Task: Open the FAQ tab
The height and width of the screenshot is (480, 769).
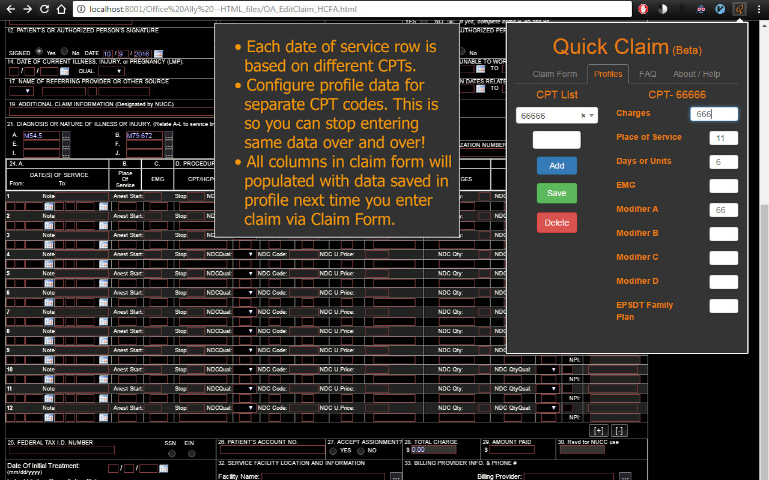Action: (648, 74)
